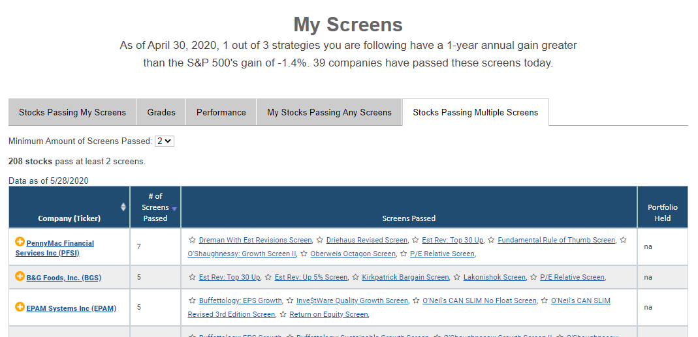This screenshot has width=698, height=337.
Task: Star the Est Rev: Up 5% Screen
Action: click(x=268, y=277)
